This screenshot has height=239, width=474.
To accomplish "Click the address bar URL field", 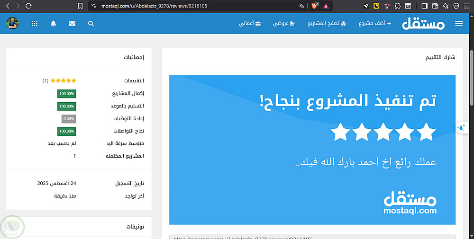I will pyautogui.click(x=154, y=6).
